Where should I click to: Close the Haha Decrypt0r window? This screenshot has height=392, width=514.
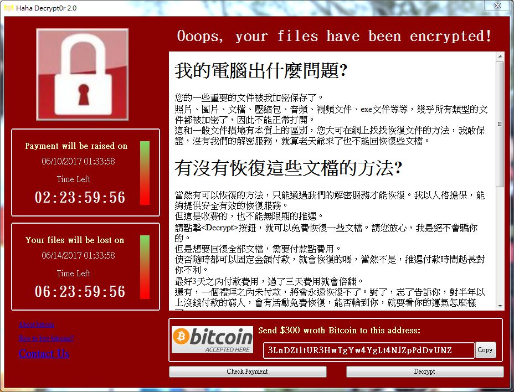click(497, 5)
